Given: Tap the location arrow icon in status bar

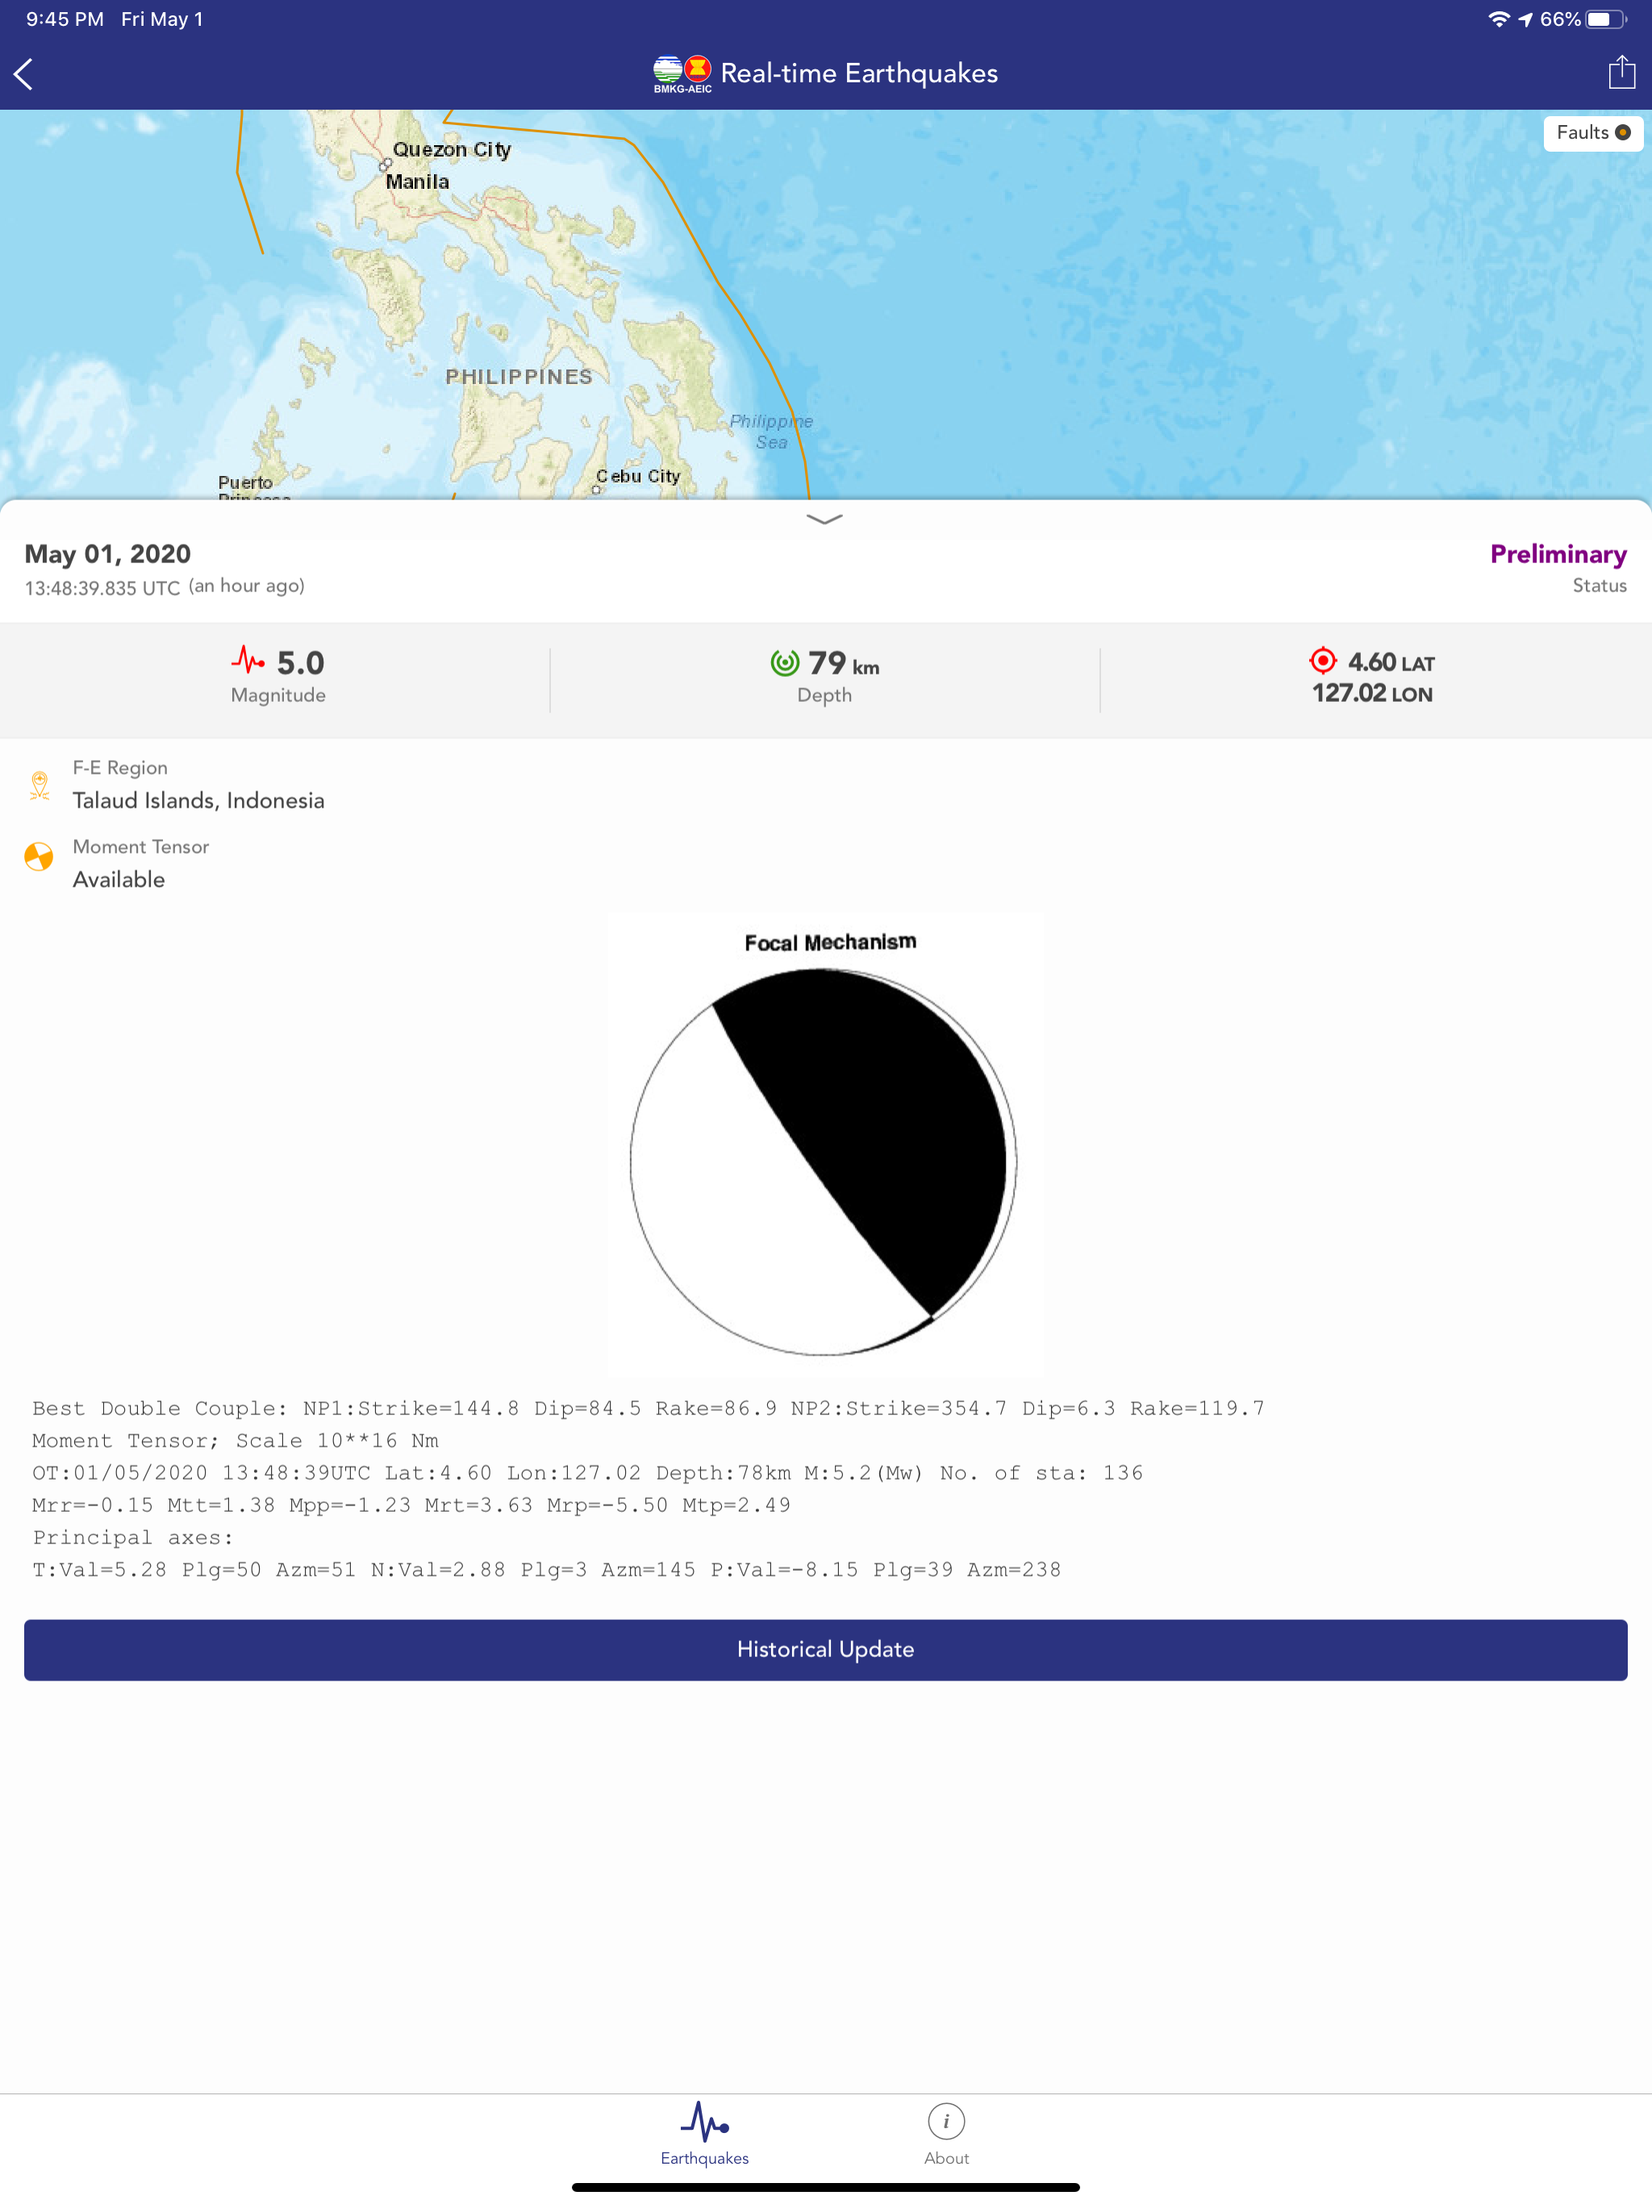Looking at the screenshot, I should coord(1525,19).
